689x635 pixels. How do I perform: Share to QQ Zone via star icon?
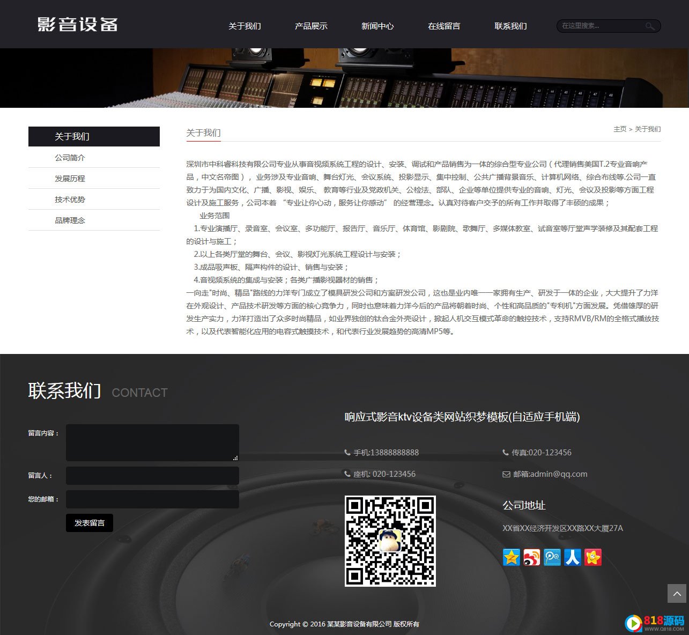click(x=512, y=557)
